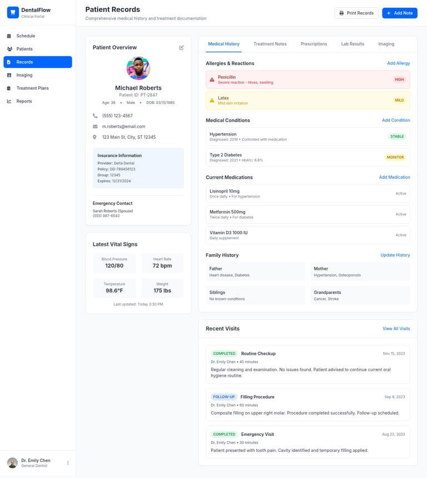The image size is (427, 478).
Task: Click the printer icon in Print Records
Action: (341, 13)
